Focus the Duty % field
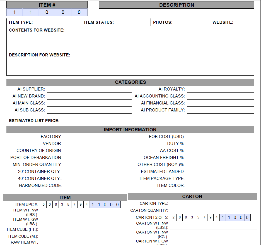Image resolution: width=261 pixels, height=245 pixels. [220, 144]
